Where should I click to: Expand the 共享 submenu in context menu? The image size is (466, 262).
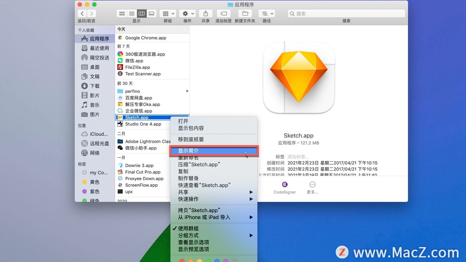214,192
